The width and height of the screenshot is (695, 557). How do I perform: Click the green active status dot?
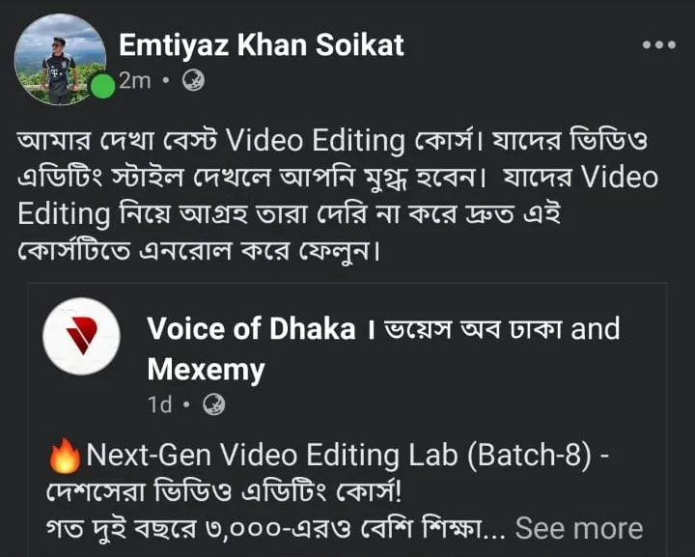pos(102,87)
